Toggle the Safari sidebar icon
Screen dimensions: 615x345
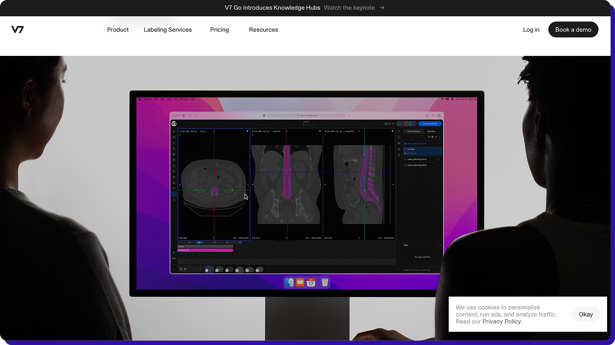tap(184, 116)
